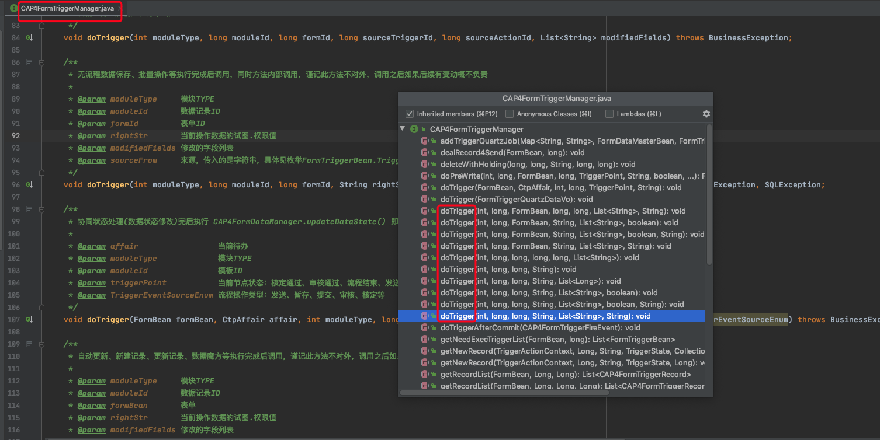The width and height of the screenshot is (880, 440).
Task: Fold the Javadoc comment starting at line 109
Action: pyautogui.click(x=41, y=344)
